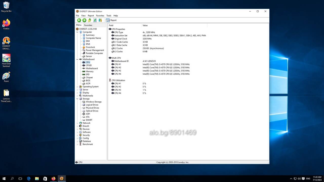324x182 pixels.
Task: Click the Report toolbar button
Action: point(111,20)
